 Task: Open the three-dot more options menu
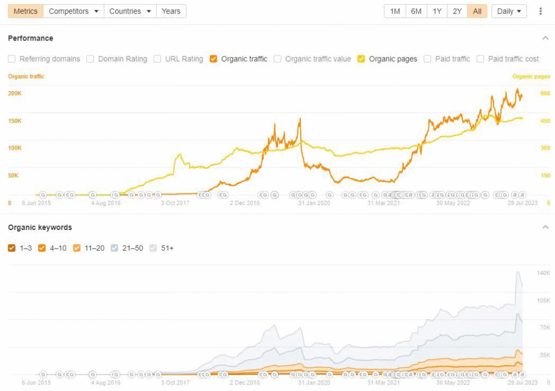[540, 11]
